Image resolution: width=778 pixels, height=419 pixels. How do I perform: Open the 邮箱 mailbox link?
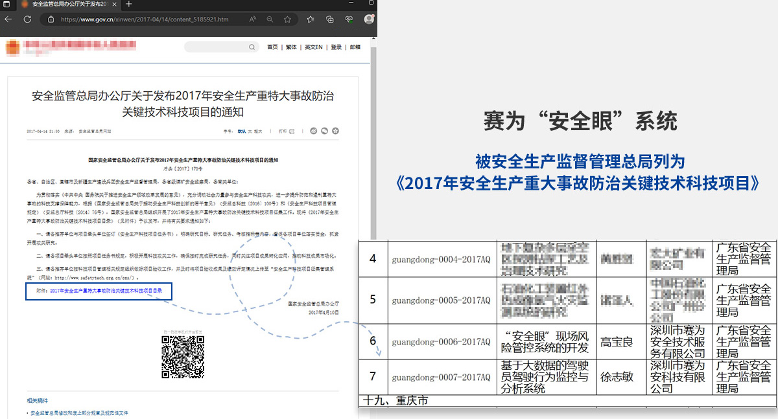355,47
